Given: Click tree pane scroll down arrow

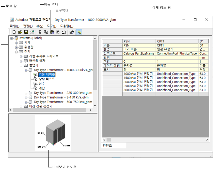Looking at the screenshot, I should pyautogui.click(x=95, y=106).
